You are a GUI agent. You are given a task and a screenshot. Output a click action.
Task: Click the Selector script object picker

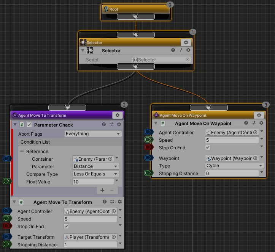[187, 59]
